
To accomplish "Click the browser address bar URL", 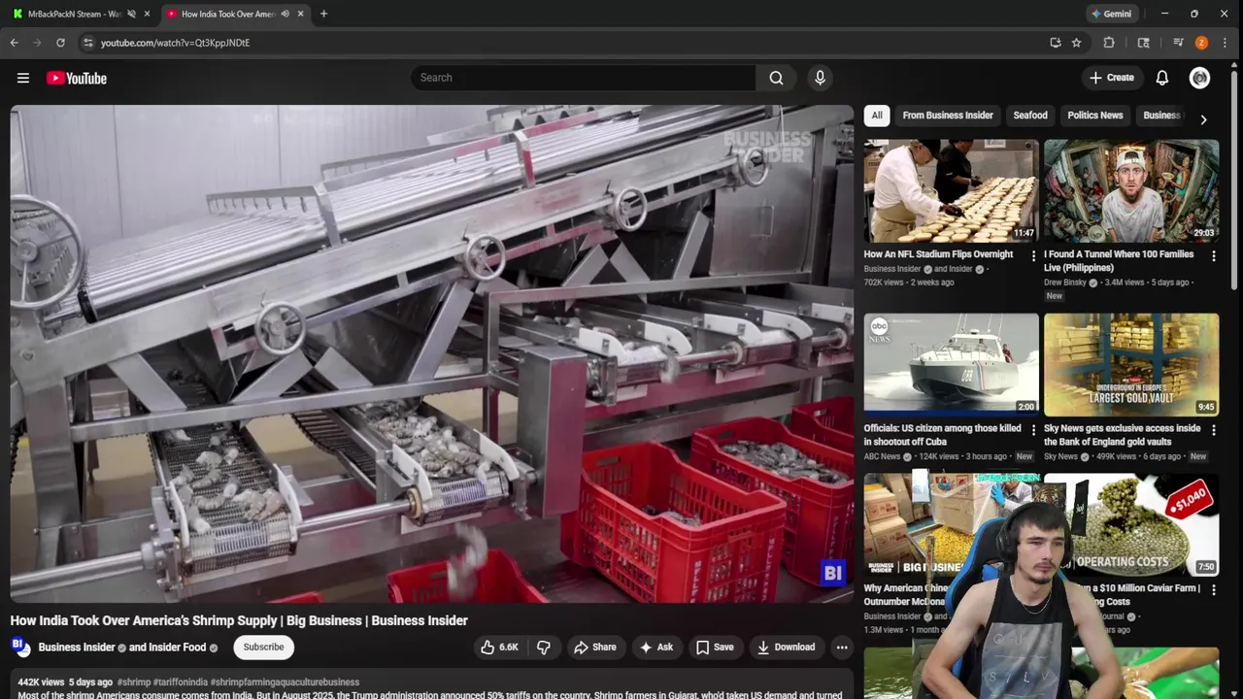I will (175, 43).
